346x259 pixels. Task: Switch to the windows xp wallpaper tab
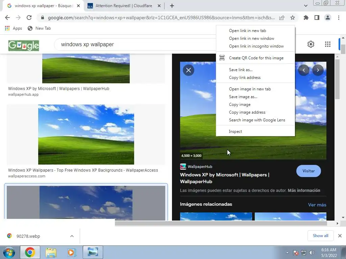point(43,6)
